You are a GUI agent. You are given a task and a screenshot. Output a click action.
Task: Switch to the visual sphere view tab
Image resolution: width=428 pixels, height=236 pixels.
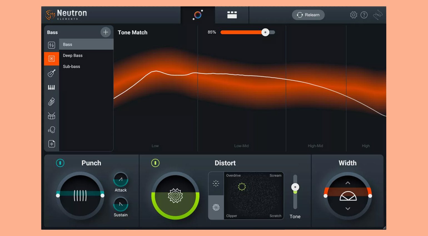(198, 15)
